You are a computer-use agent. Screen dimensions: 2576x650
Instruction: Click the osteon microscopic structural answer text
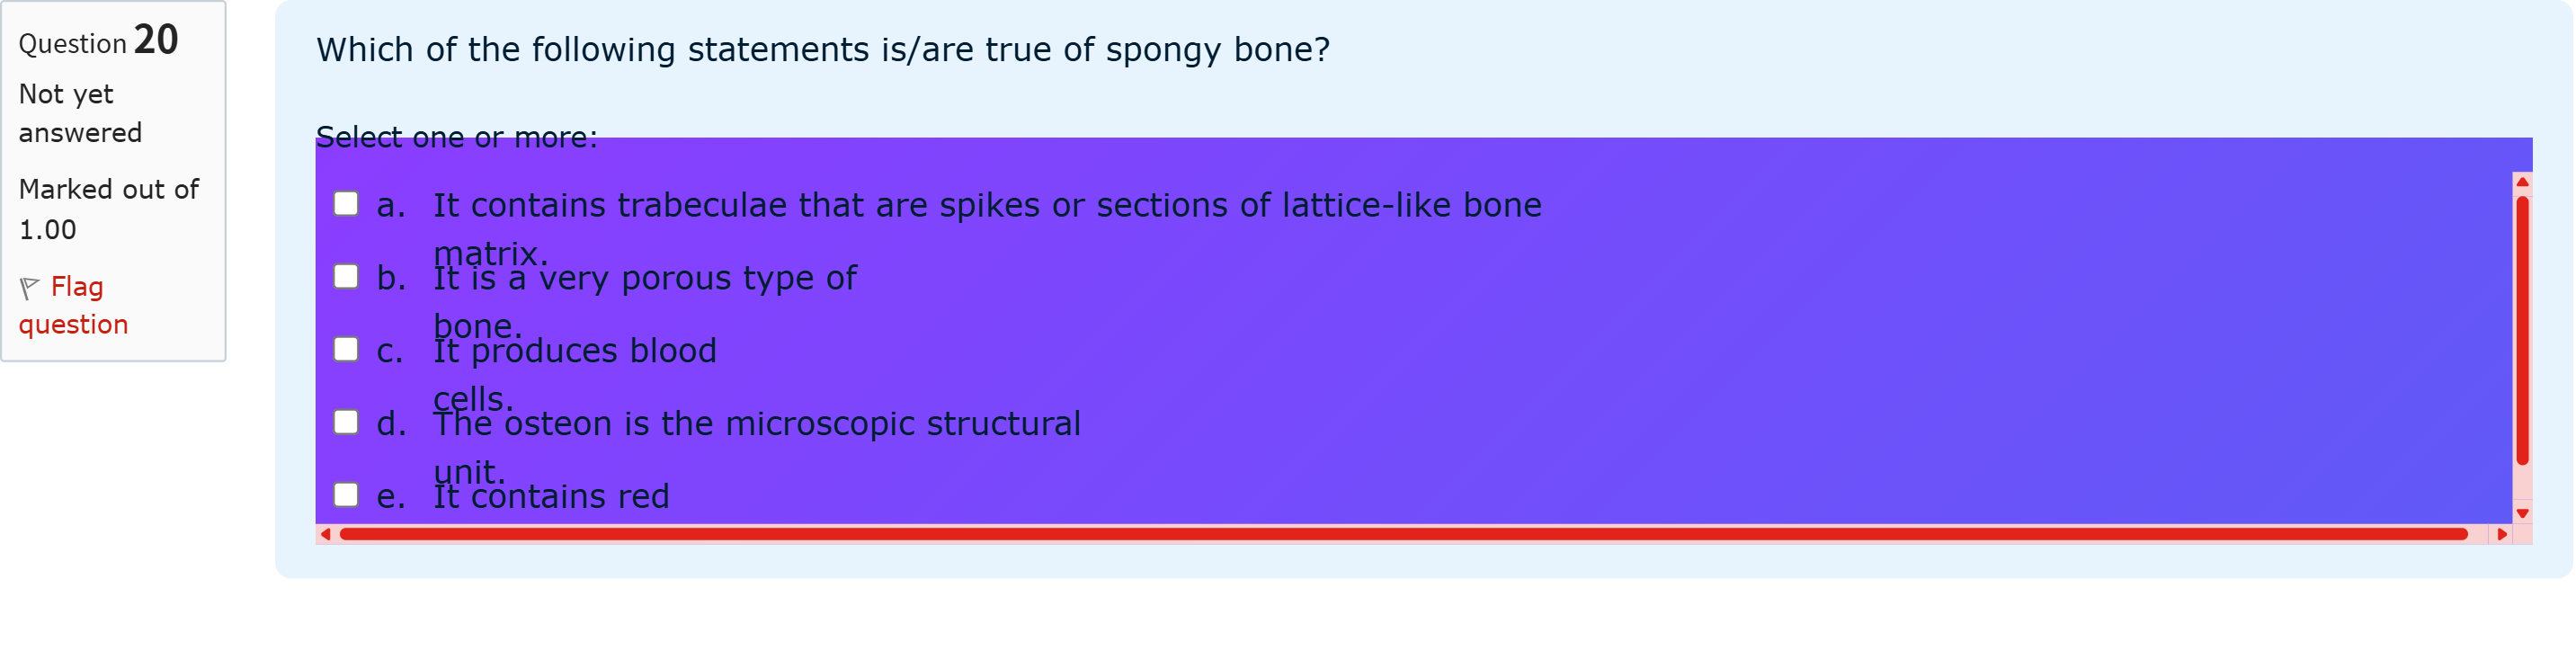click(756, 425)
